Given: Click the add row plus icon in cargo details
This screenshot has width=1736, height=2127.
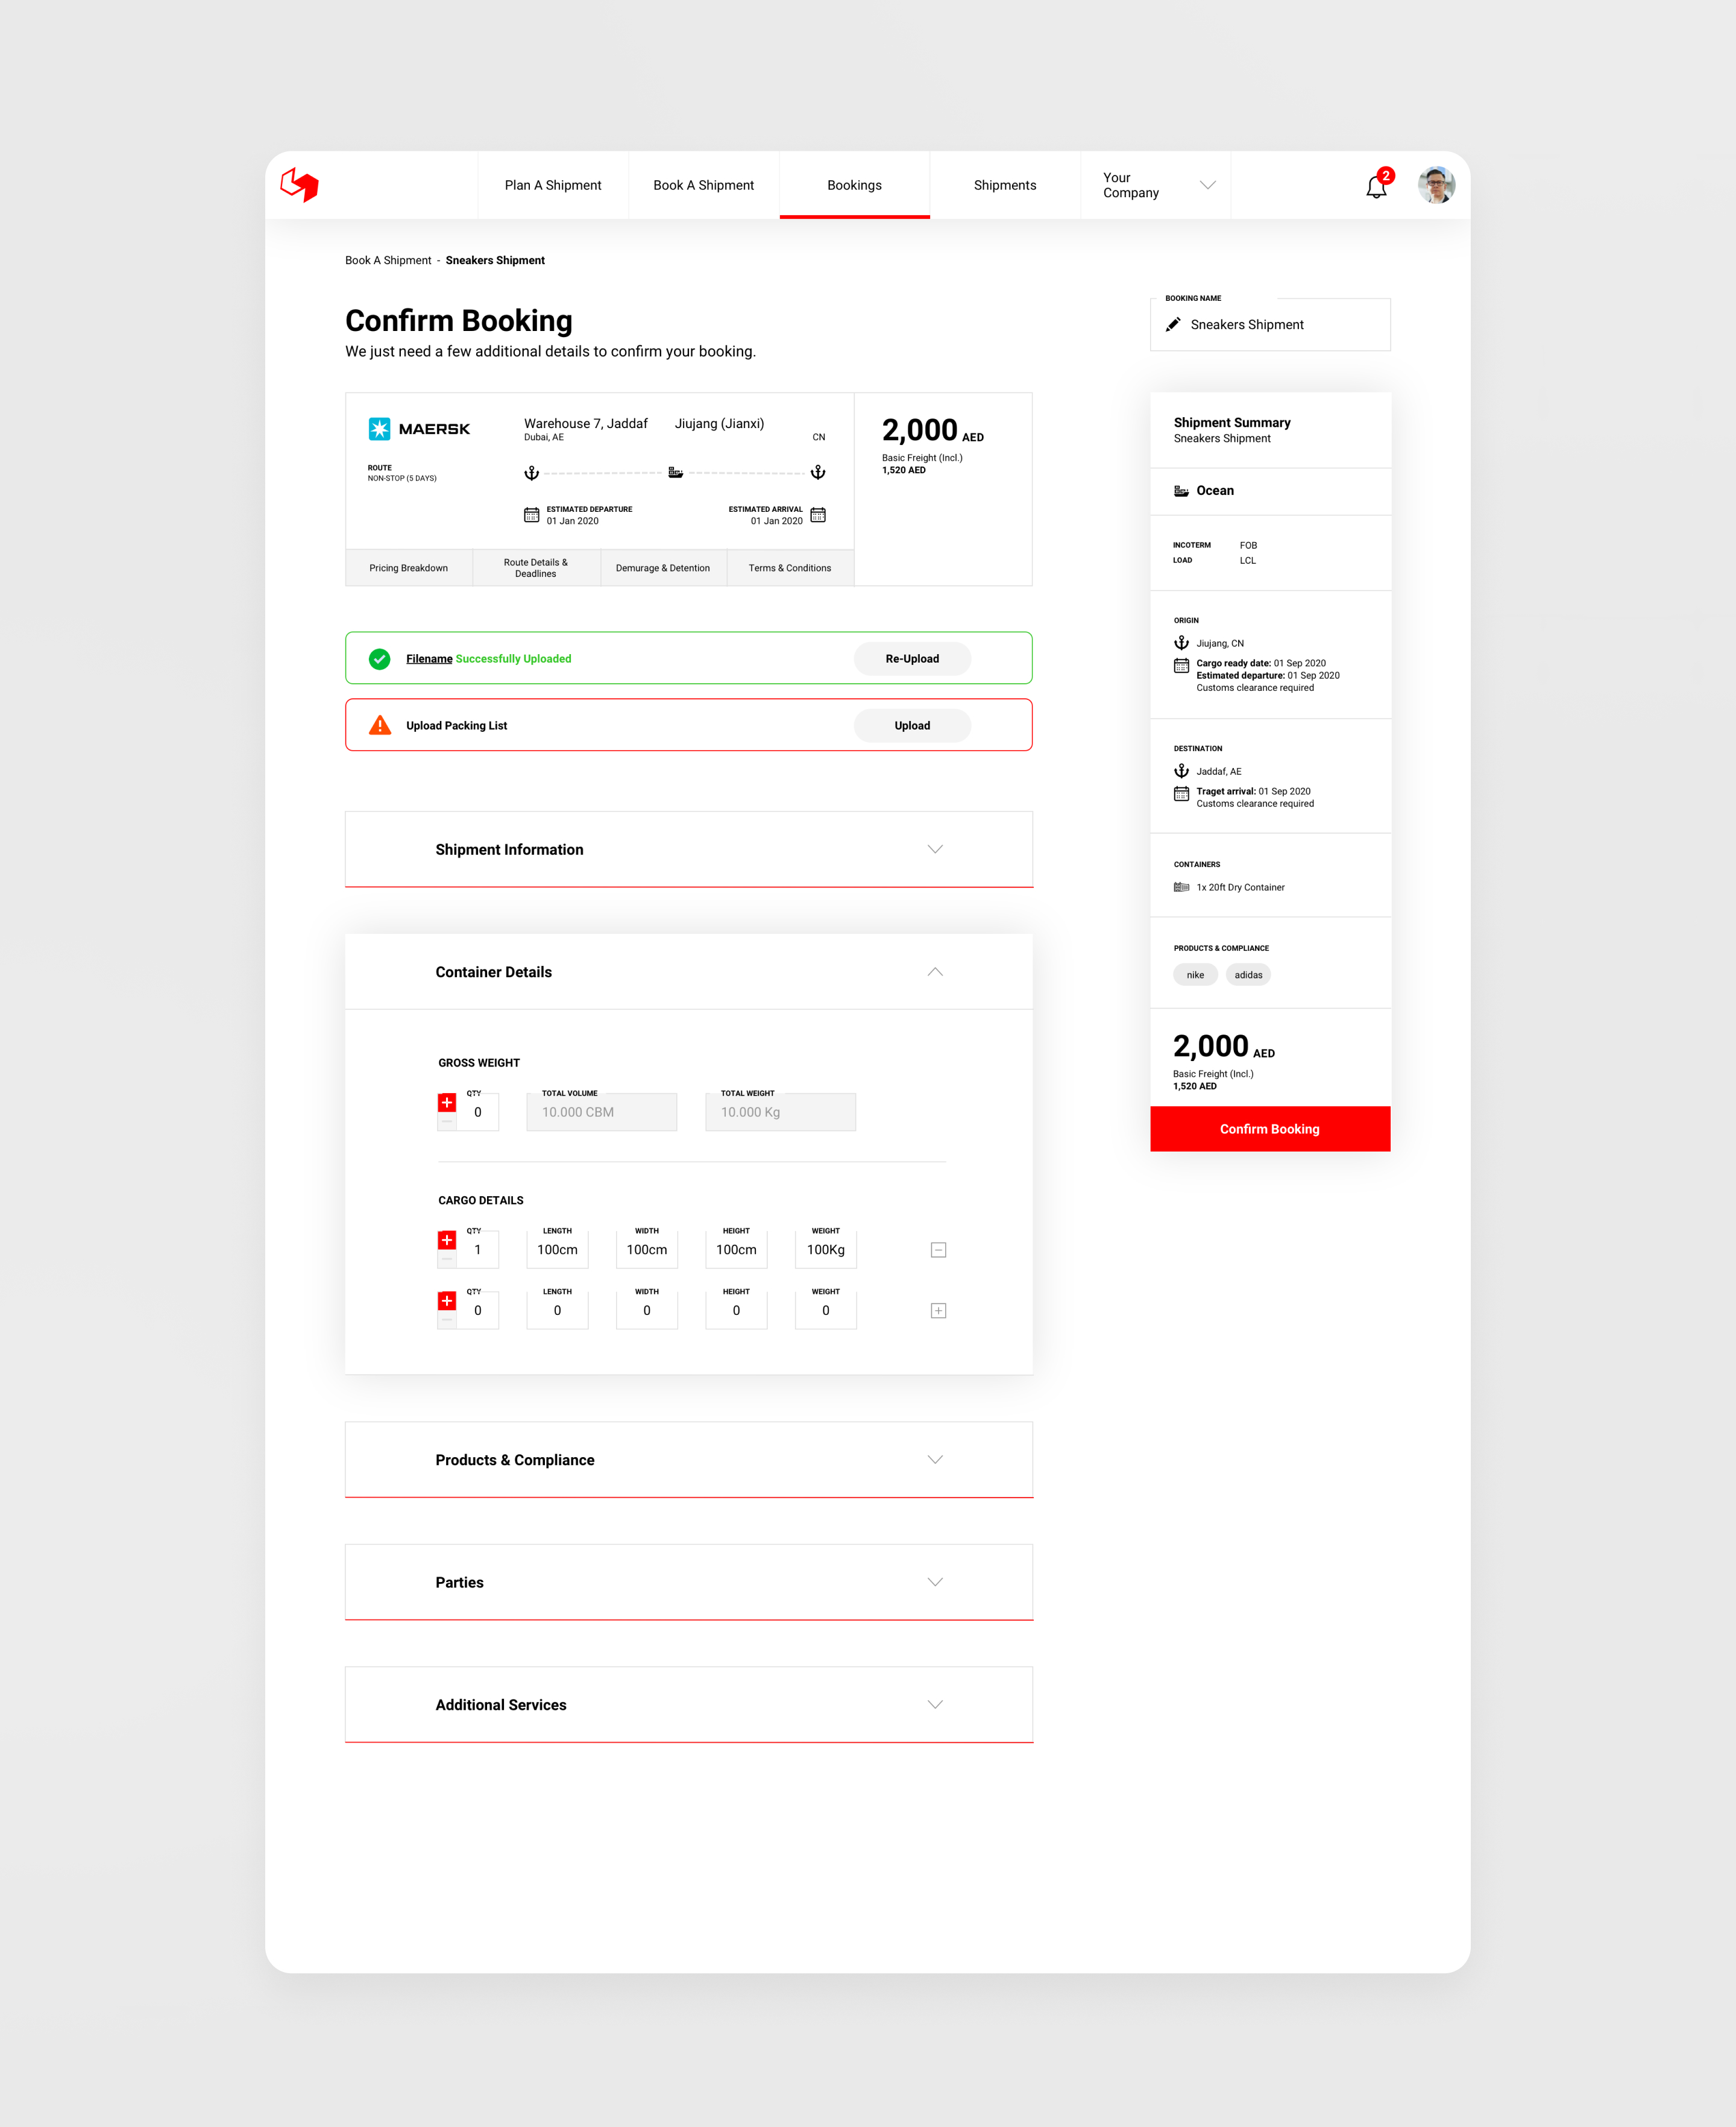Looking at the screenshot, I should (938, 1311).
